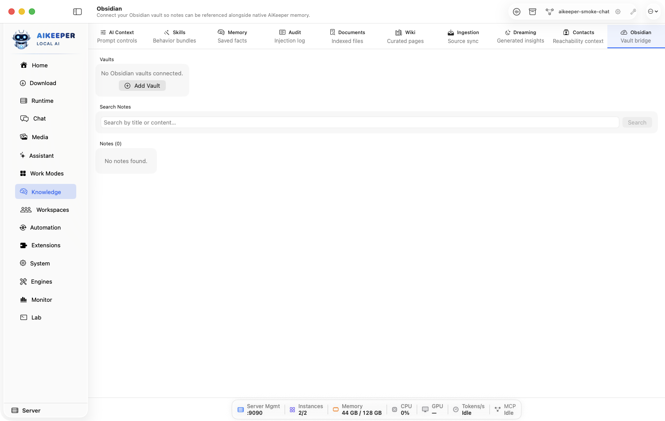Open the System section
This screenshot has height=421, width=665.
coord(46,263)
